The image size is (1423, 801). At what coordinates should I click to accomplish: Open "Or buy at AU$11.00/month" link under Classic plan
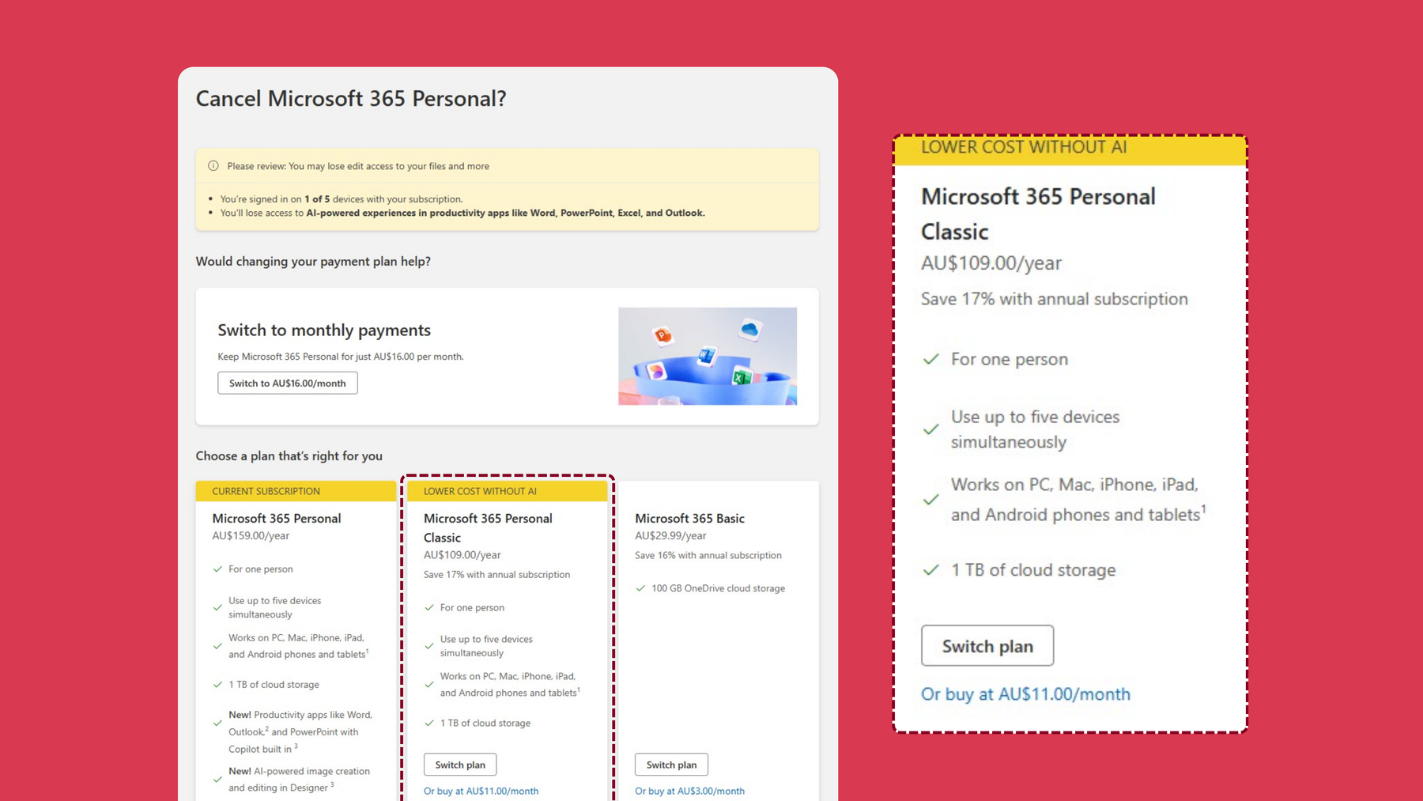[x=481, y=791]
